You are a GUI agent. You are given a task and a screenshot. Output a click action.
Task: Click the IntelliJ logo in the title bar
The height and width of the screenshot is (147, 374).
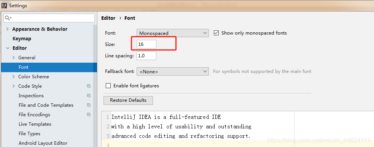pyautogui.click(x=5, y=5)
